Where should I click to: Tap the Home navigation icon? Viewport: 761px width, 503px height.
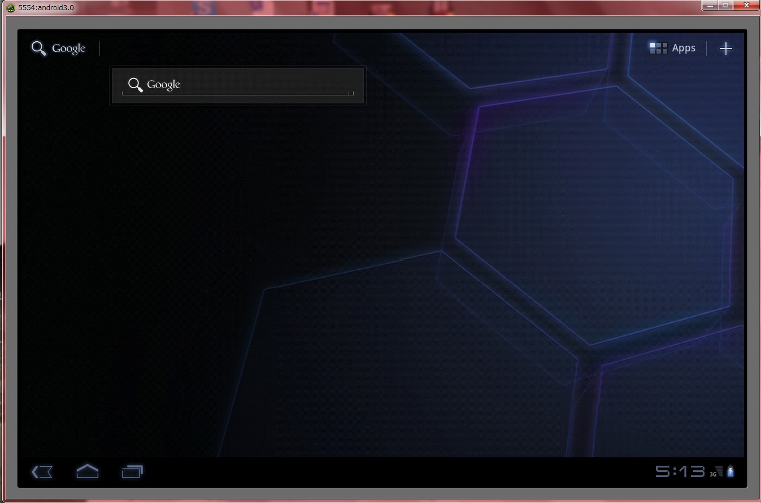pyautogui.click(x=87, y=471)
